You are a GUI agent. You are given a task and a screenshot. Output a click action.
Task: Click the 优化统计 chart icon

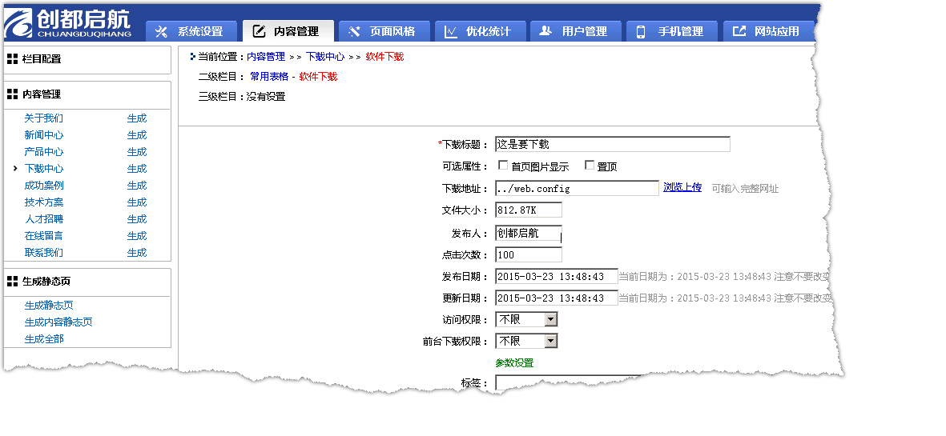451,31
